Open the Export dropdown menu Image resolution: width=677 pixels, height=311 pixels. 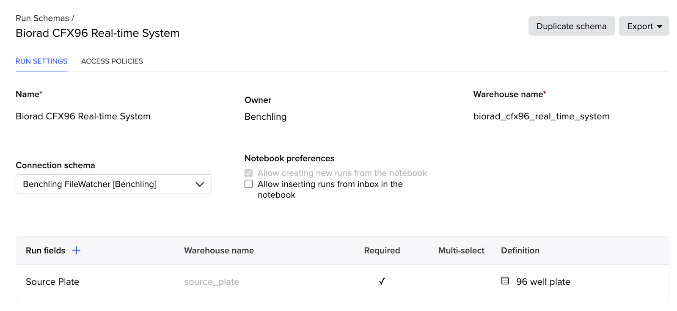click(644, 26)
